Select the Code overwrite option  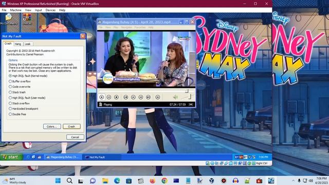pyautogui.click(x=20, y=87)
